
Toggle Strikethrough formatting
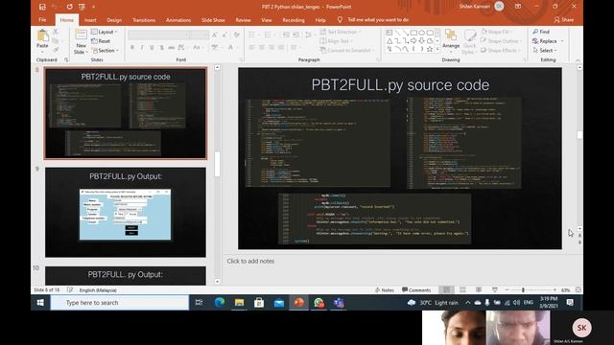click(171, 47)
